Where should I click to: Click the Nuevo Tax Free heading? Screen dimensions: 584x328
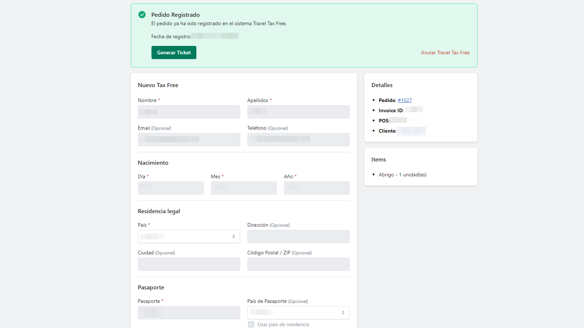tap(158, 85)
